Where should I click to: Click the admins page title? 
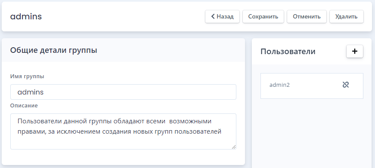tap(26, 16)
